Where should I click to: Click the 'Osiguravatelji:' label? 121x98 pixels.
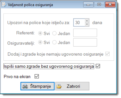pyautogui.click(x=21, y=43)
